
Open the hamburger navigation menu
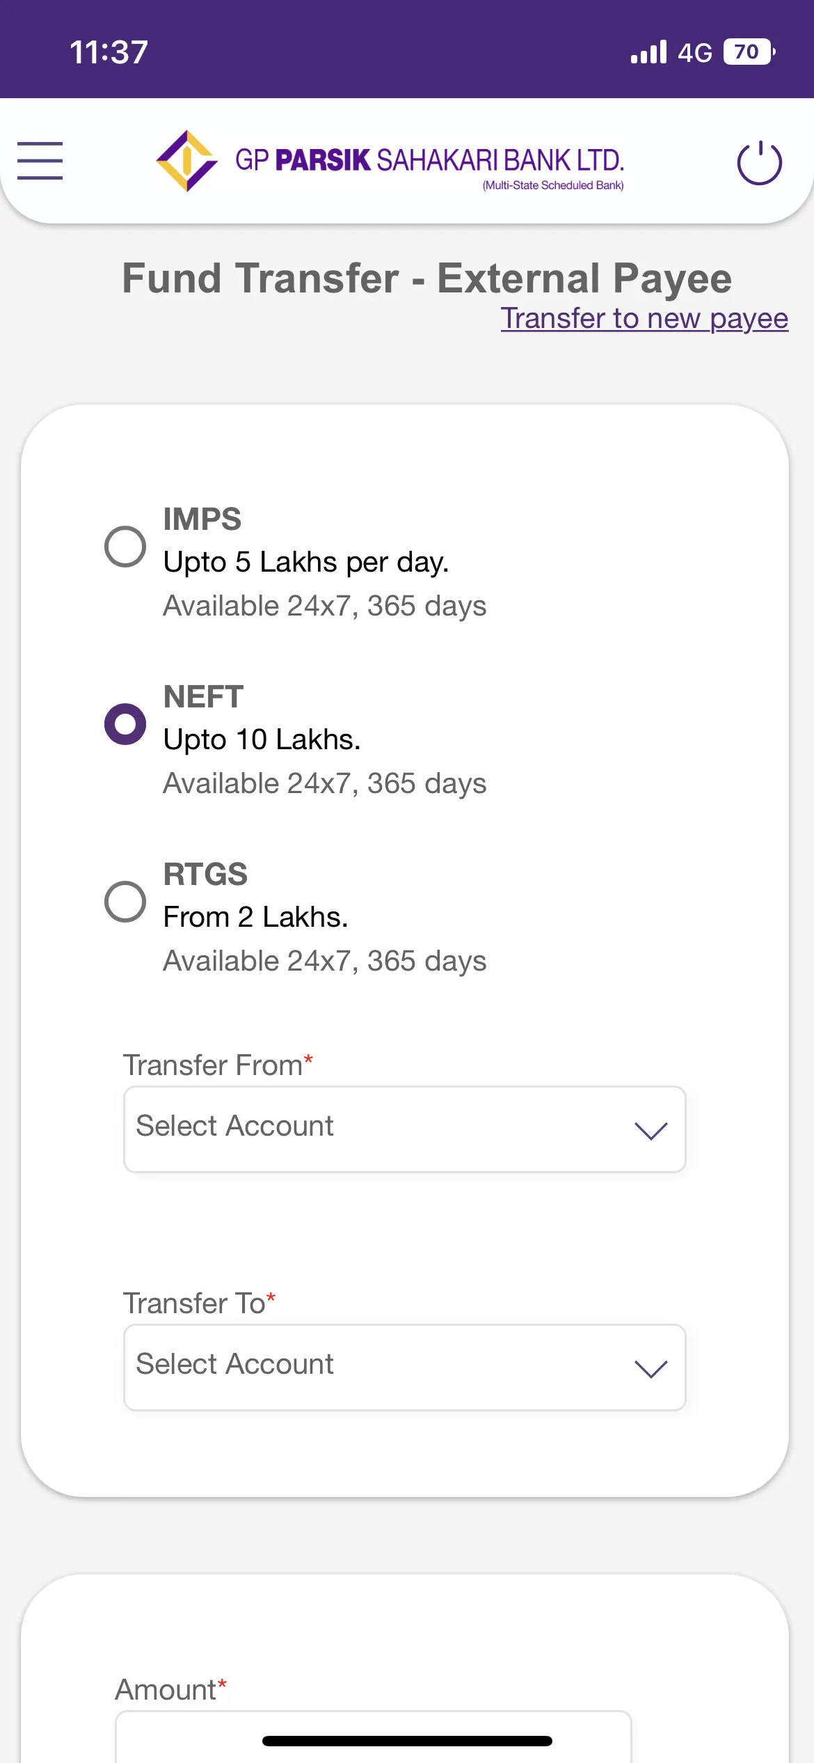click(40, 161)
